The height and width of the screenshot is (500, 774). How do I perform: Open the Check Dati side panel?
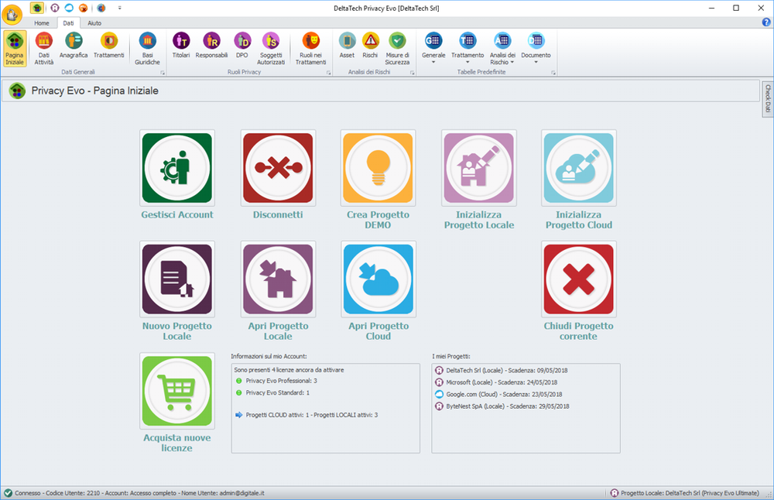click(x=766, y=98)
